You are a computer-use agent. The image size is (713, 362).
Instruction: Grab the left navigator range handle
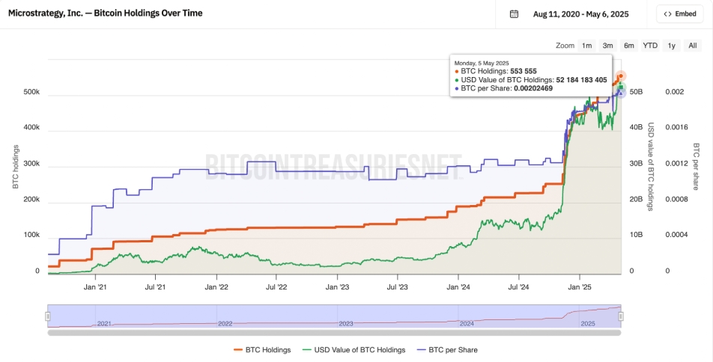(48, 316)
